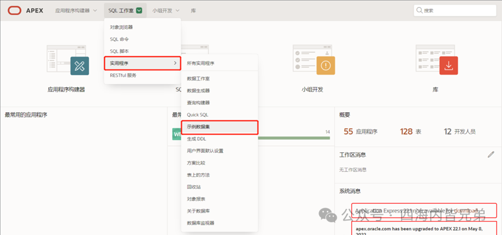This screenshot has height=235, width=502.
Task: Click the usage count 14
Action: [x=327, y=131]
